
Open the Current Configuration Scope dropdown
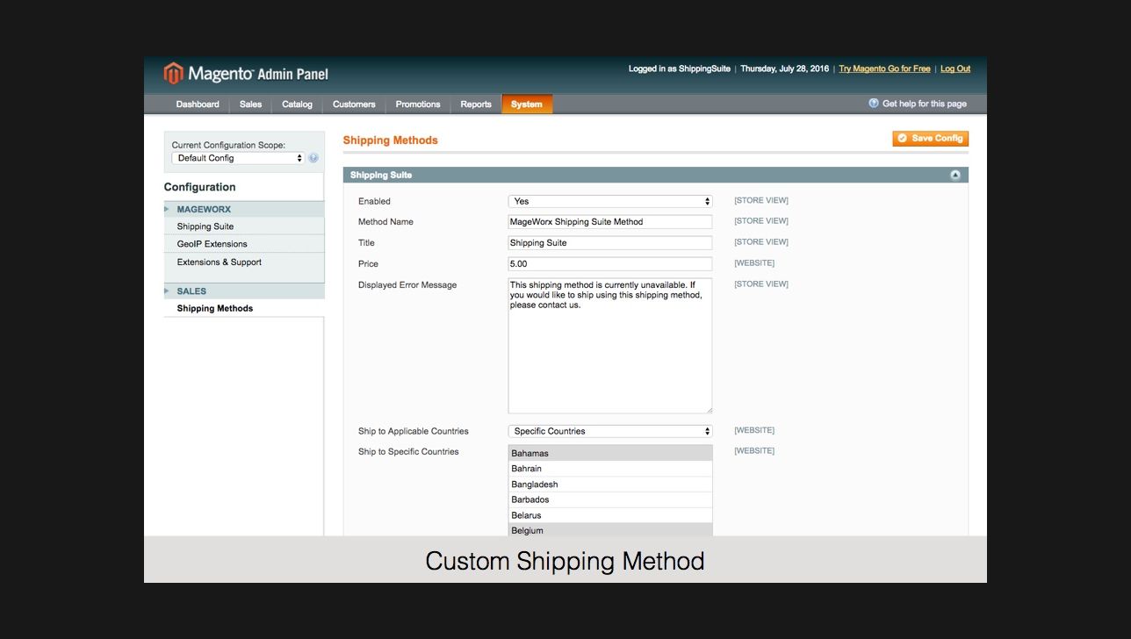pos(238,159)
